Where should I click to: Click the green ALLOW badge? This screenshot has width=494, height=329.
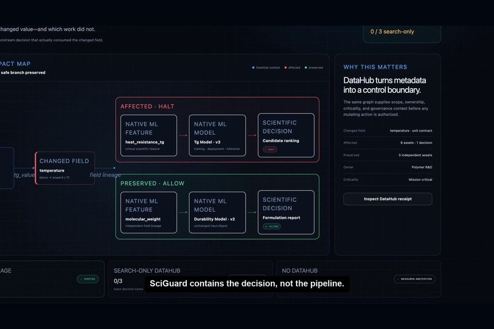(272, 226)
